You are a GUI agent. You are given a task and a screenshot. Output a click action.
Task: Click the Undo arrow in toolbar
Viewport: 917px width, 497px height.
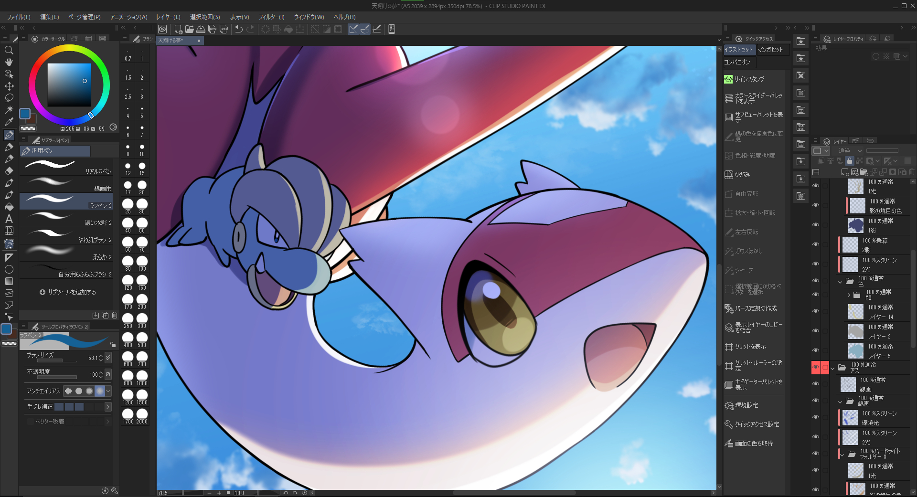(x=239, y=29)
